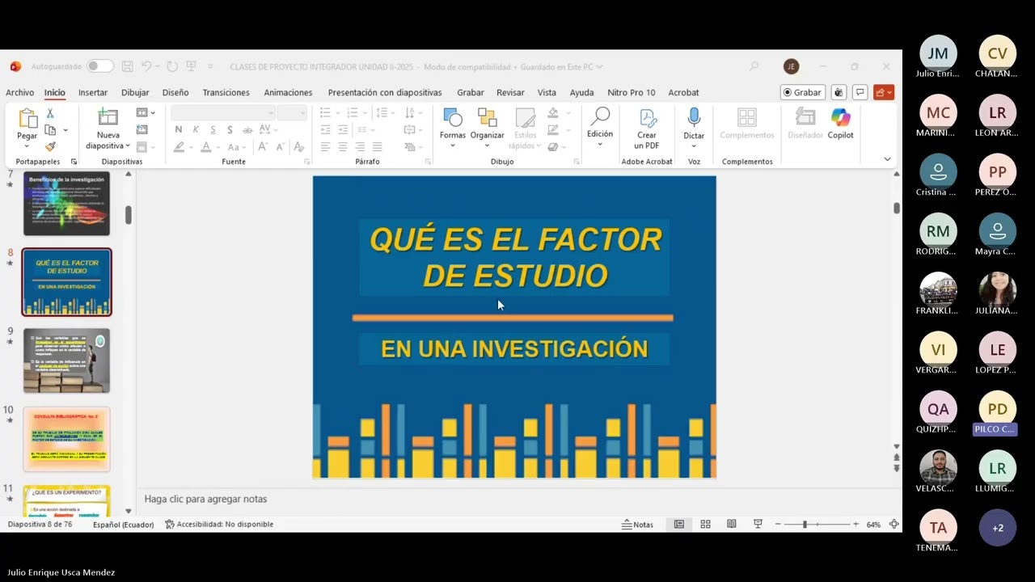Click the Nueva diapositiva icon

tap(108, 118)
